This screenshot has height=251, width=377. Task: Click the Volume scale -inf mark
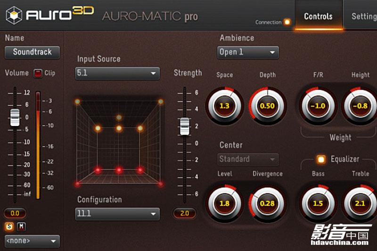point(27,194)
